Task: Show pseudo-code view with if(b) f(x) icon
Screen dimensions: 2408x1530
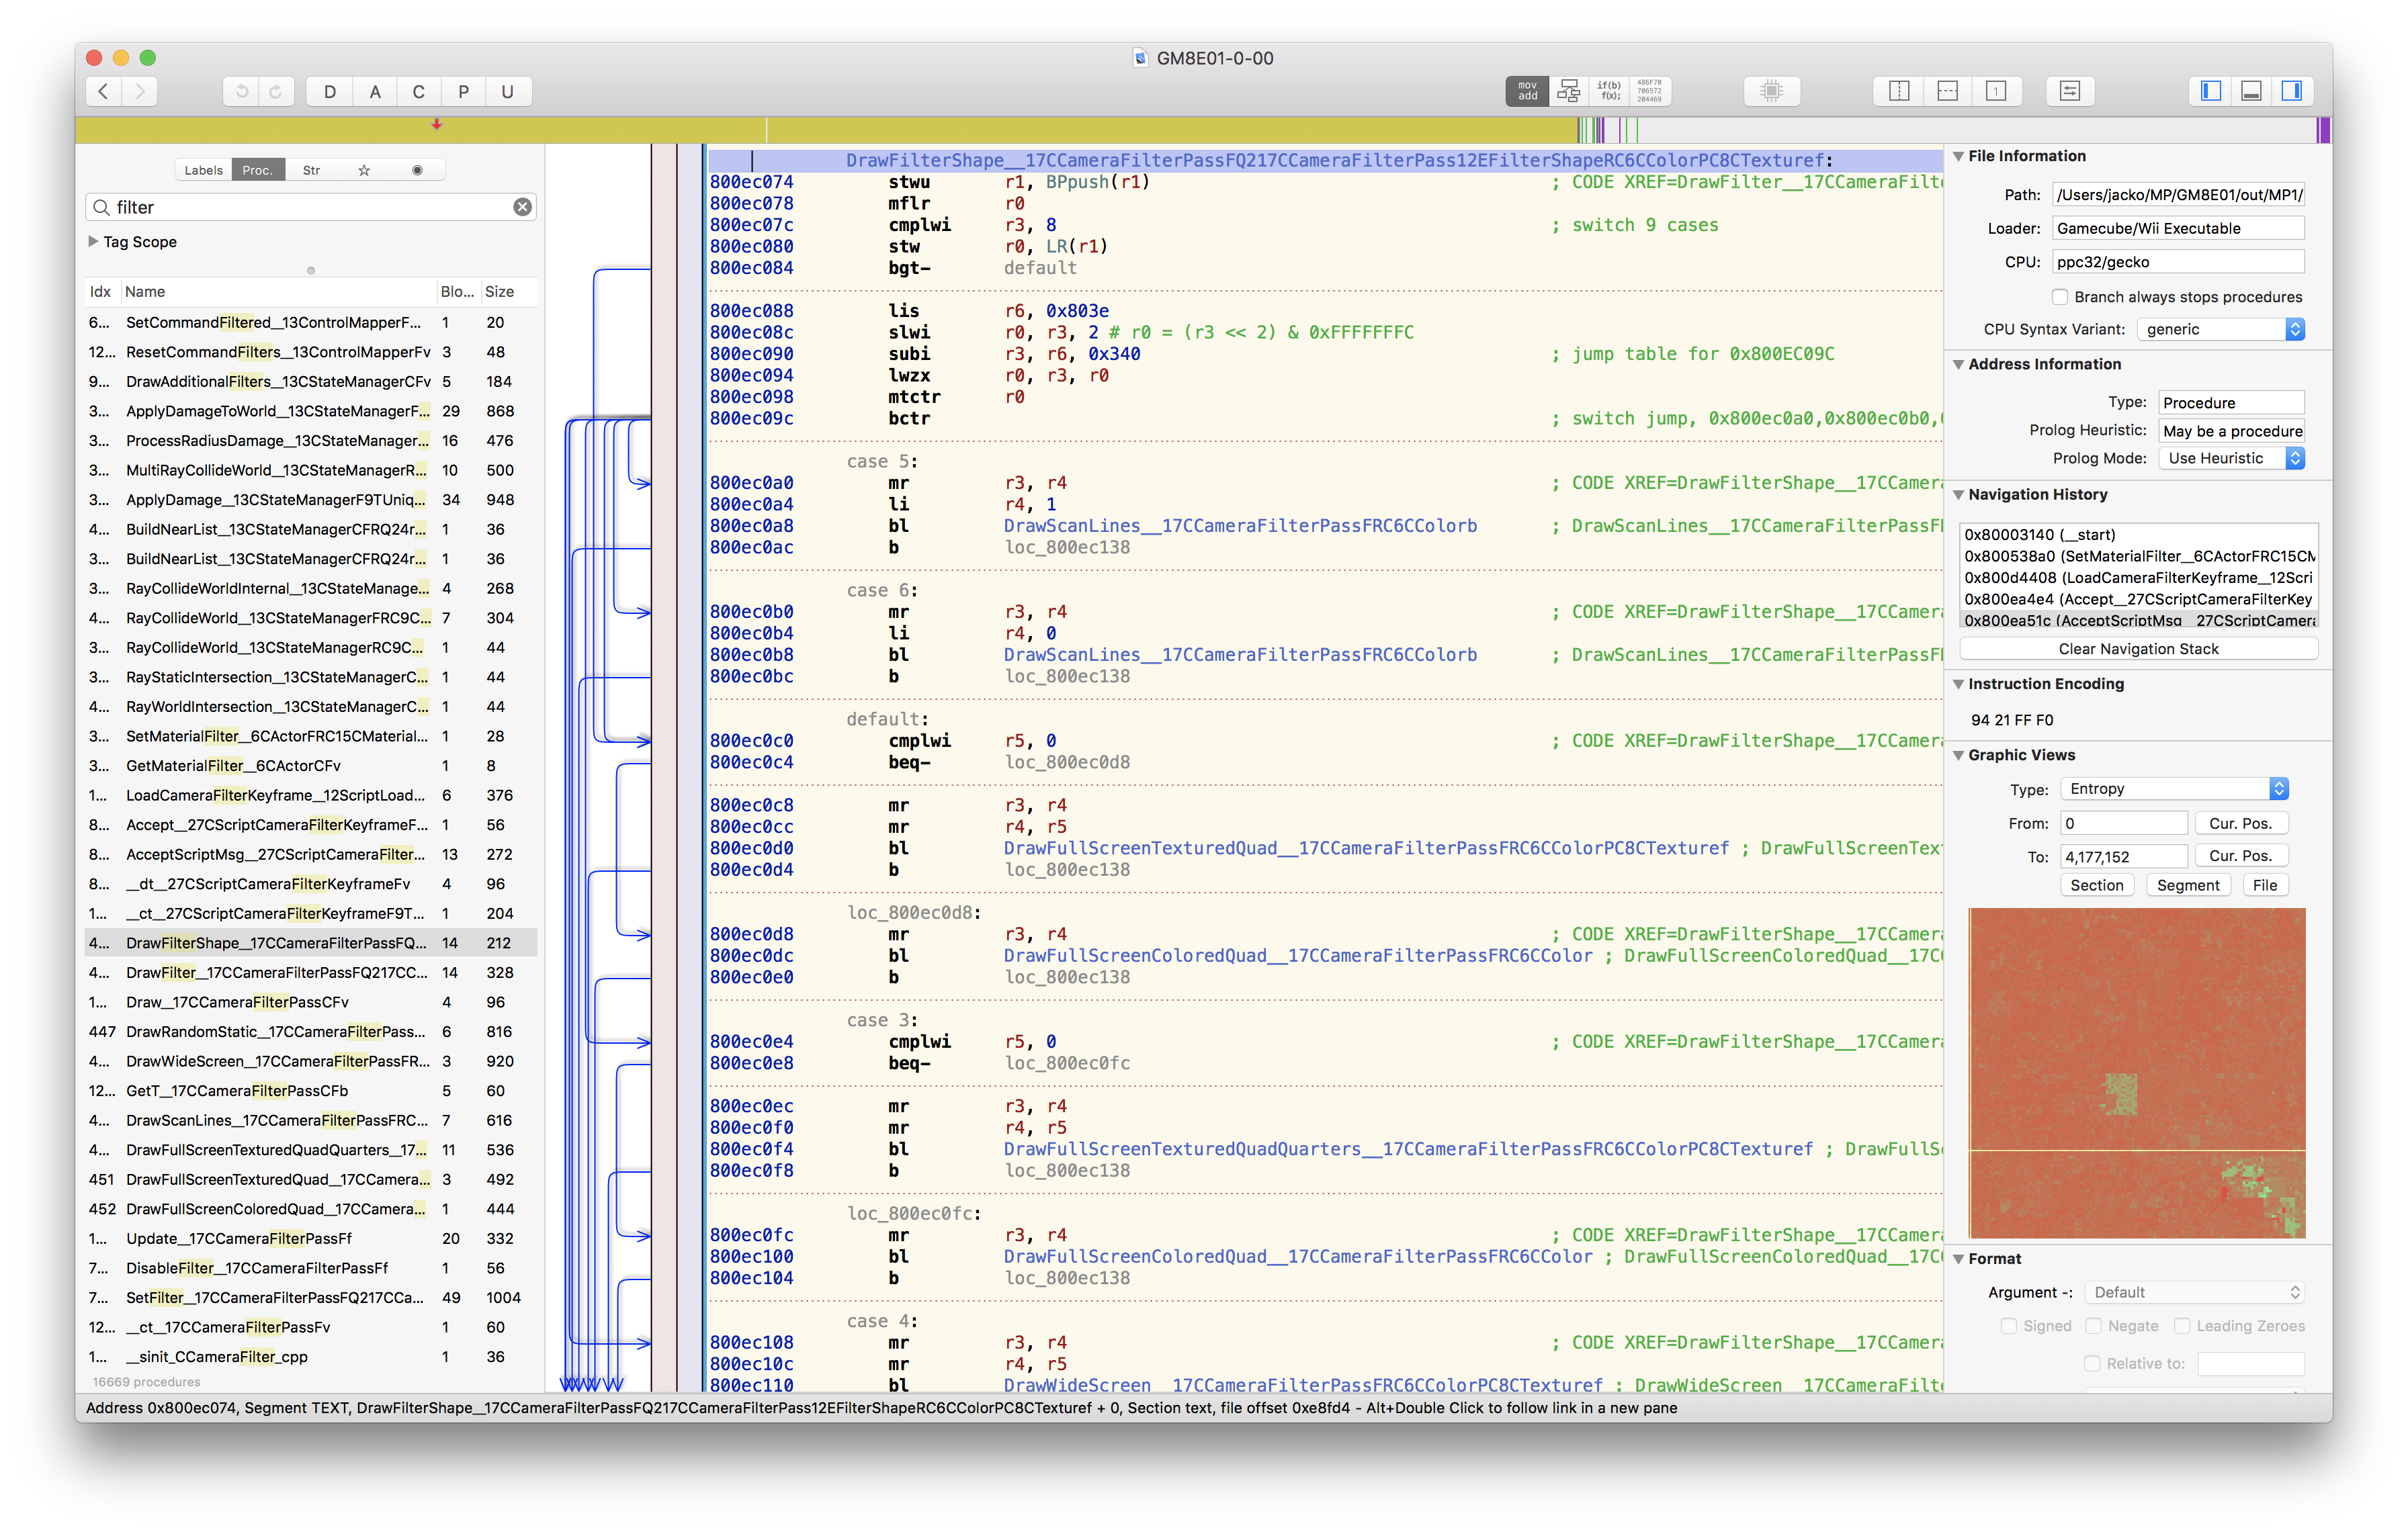Action: (x=1609, y=91)
